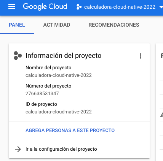The image size is (163, 161).
Task: Open the project selector dropdown arrow
Action: (x=161, y=7)
